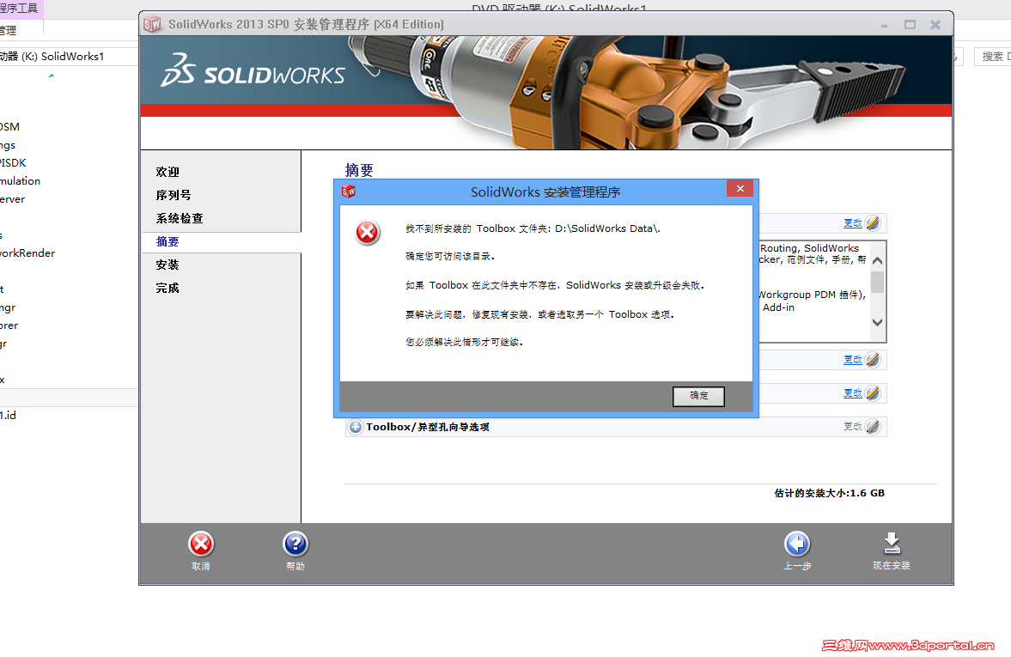Select 完成 step in sidebar
The height and width of the screenshot is (657, 1011).
(x=167, y=289)
